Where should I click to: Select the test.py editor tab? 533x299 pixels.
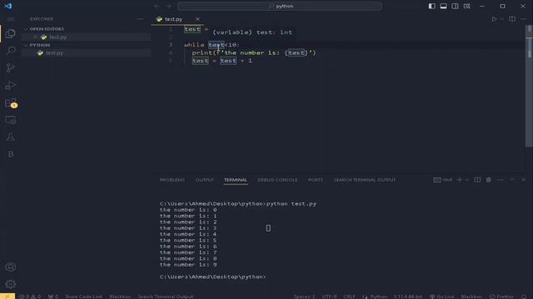point(173,19)
